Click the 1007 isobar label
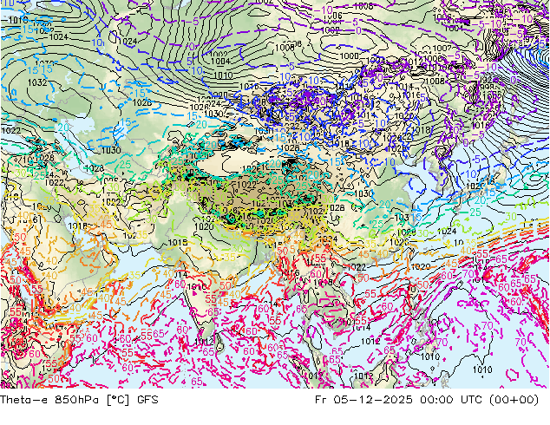Image resolution: width=550 pixels, height=425 pixels. pos(442,48)
